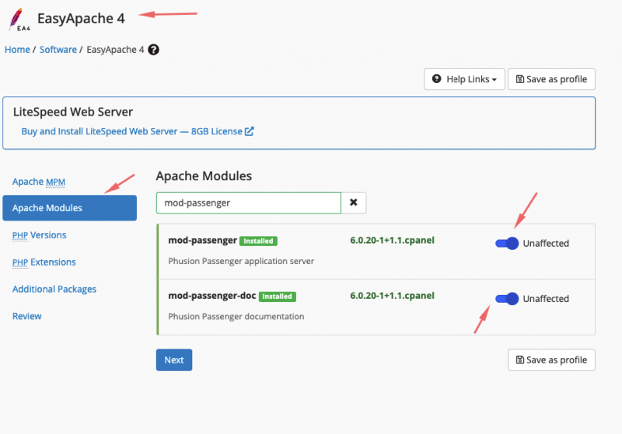Click Phusion Passenger documentation description
This screenshot has width=622, height=434.
(x=236, y=317)
